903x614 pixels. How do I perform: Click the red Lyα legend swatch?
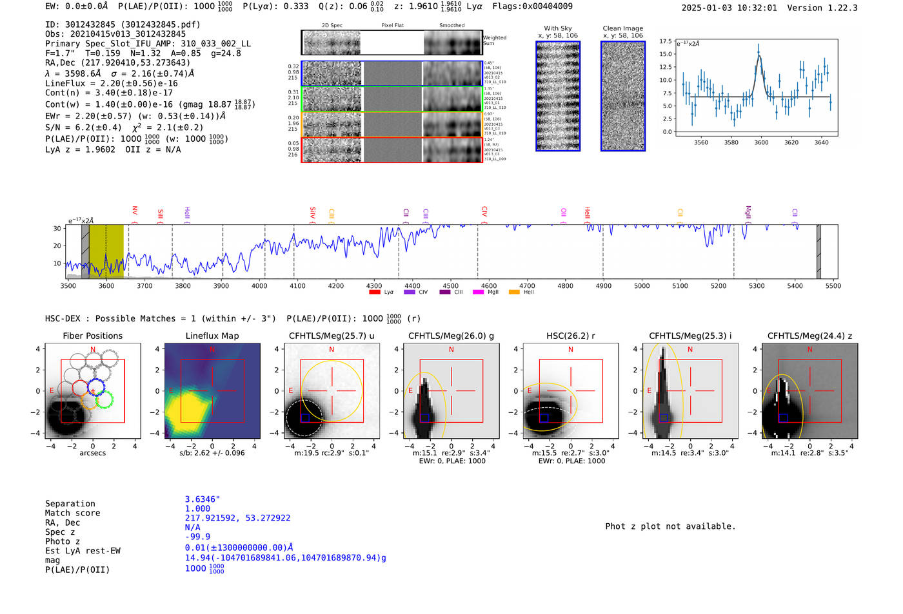click(x=374, y=292)
